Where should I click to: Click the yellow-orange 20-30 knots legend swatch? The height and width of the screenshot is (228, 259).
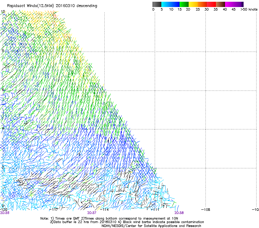click(x=198, y=4)
